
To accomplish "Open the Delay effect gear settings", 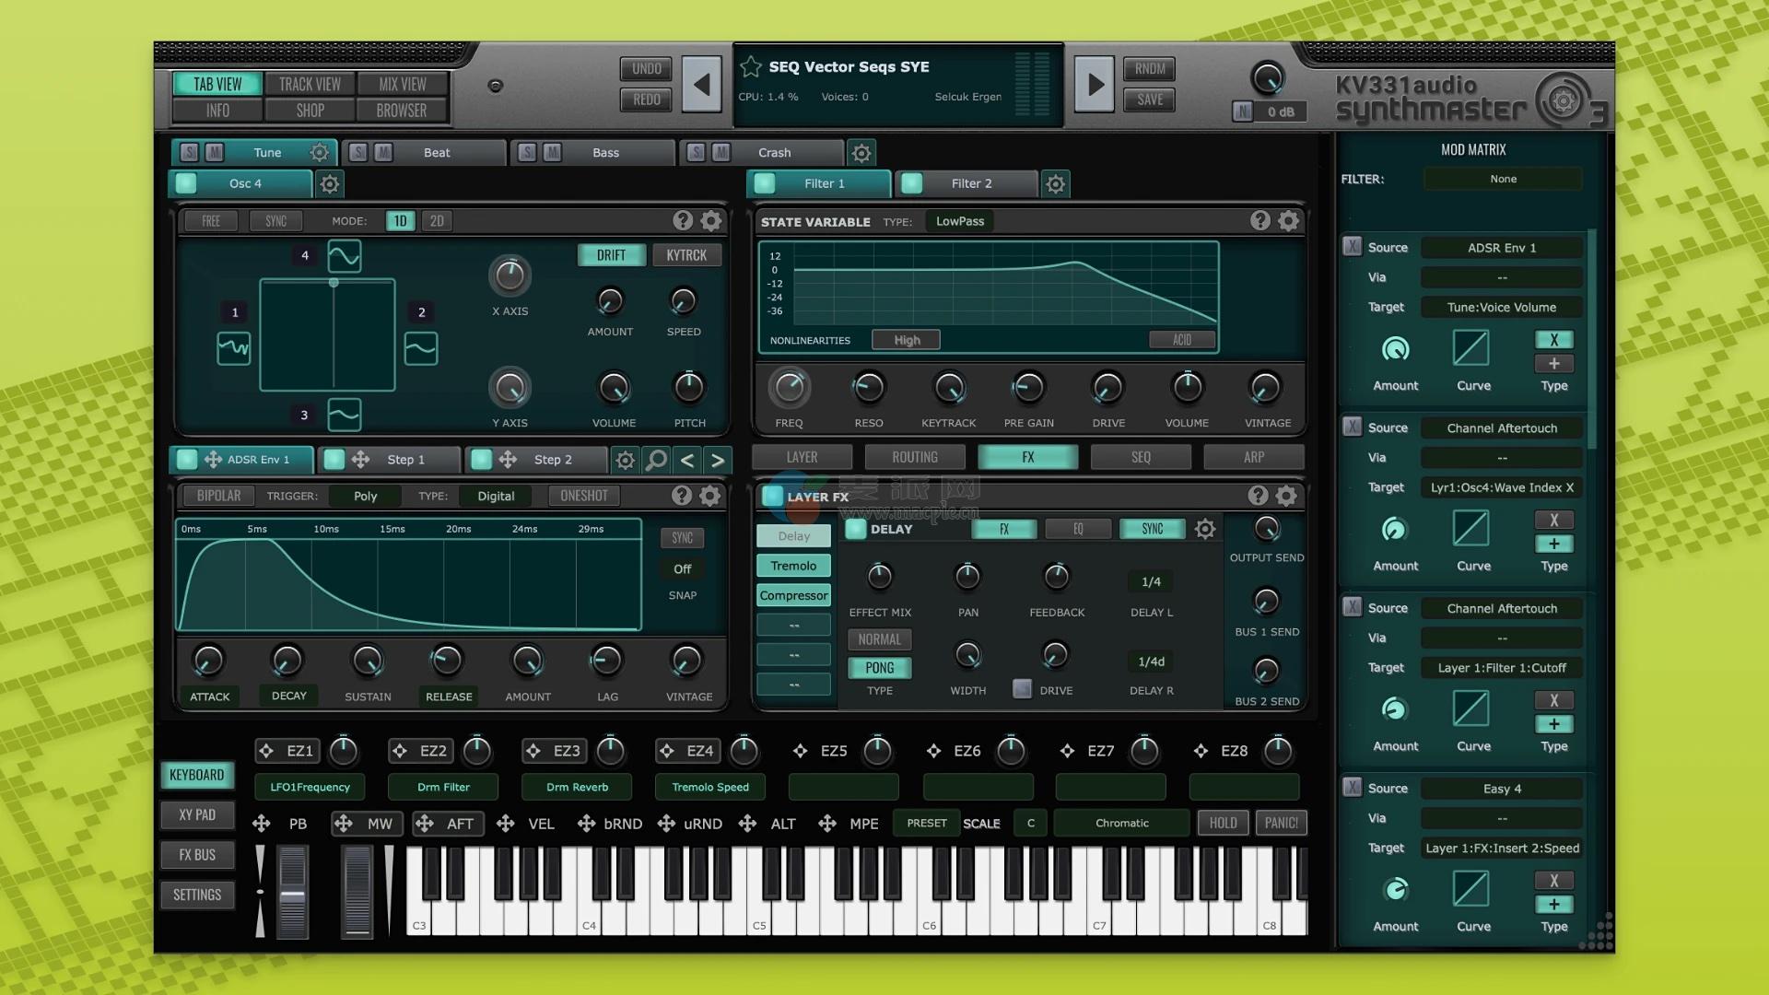I will coord(1204,529).
